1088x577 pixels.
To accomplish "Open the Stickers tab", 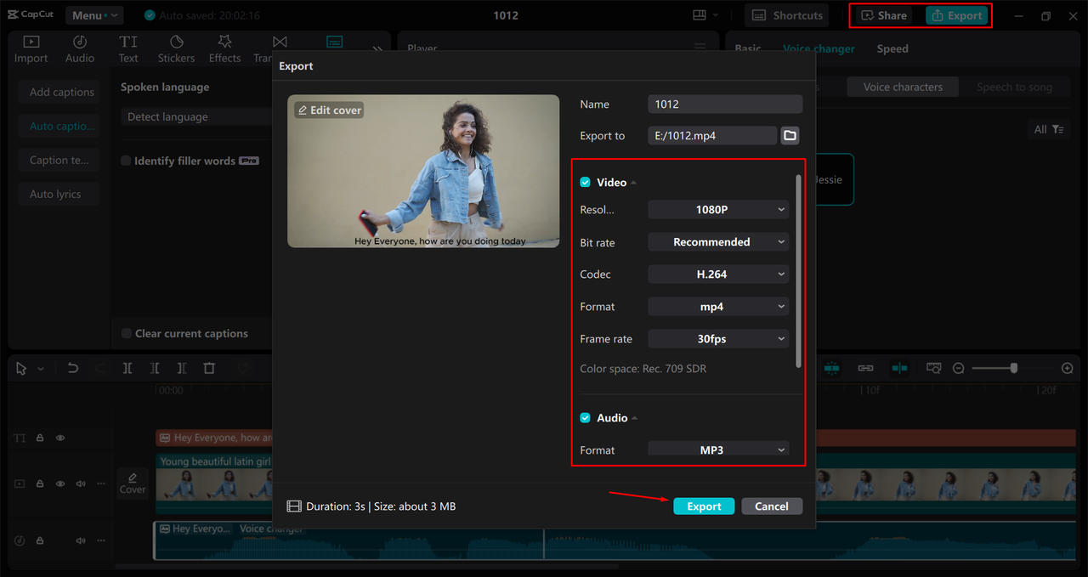I will click(x=176, y=49).
